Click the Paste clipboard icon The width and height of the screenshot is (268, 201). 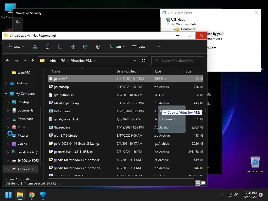60,47
